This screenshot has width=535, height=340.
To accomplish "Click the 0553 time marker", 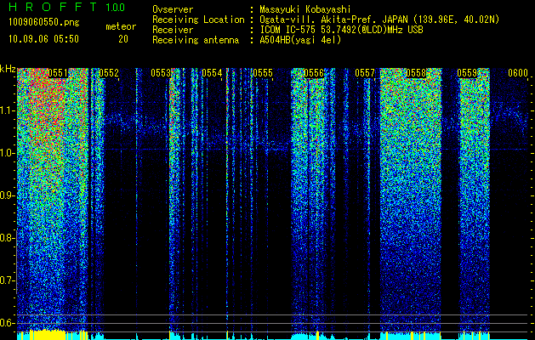I will tap(161, 73).
